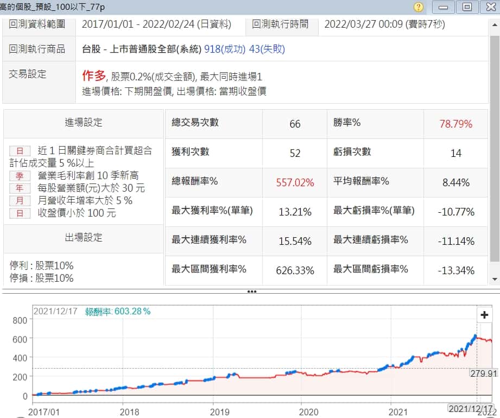The image size is (500, 418).
Task: Maximize the backtest report window
Action: click(x=467, y=7)
